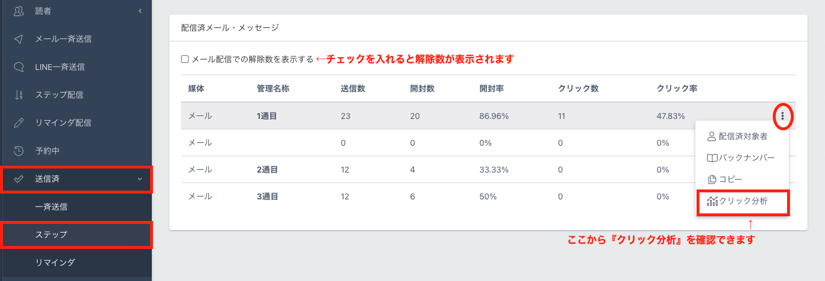Image resolution: width=825 pixels, height=281 pixels.
Task: Click the LINE一斉送信 chat bubble icon
Action: tap(19, 67)
